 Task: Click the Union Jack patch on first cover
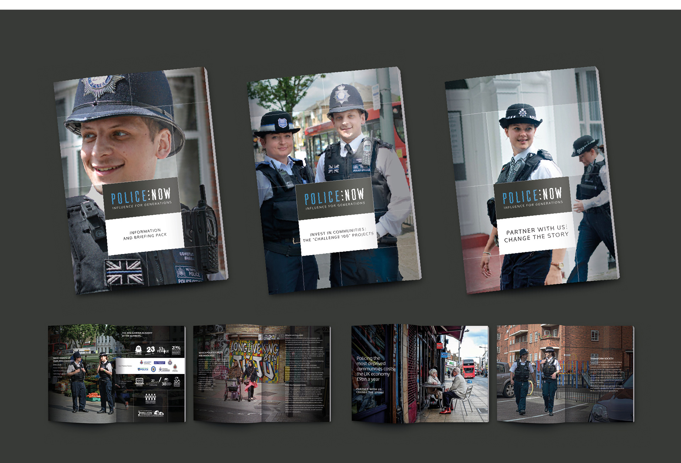coord(124,272)
